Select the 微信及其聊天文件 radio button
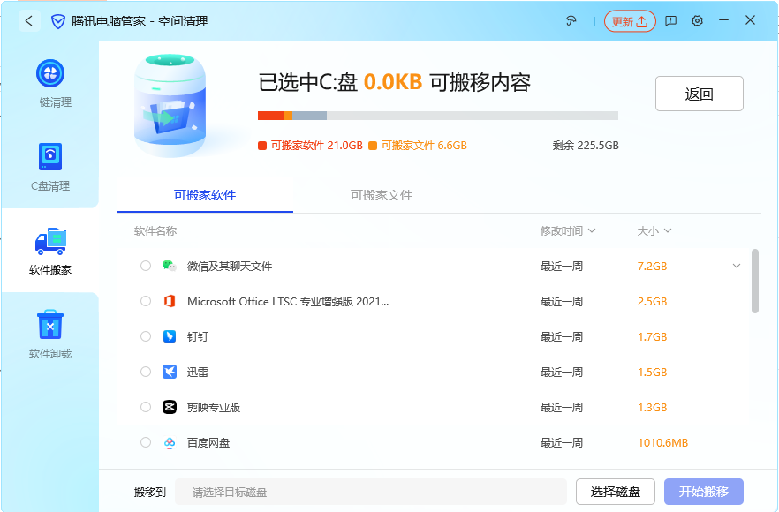This screenshot has width=779, height=512. pyautogui.click(x=146, y=266)
